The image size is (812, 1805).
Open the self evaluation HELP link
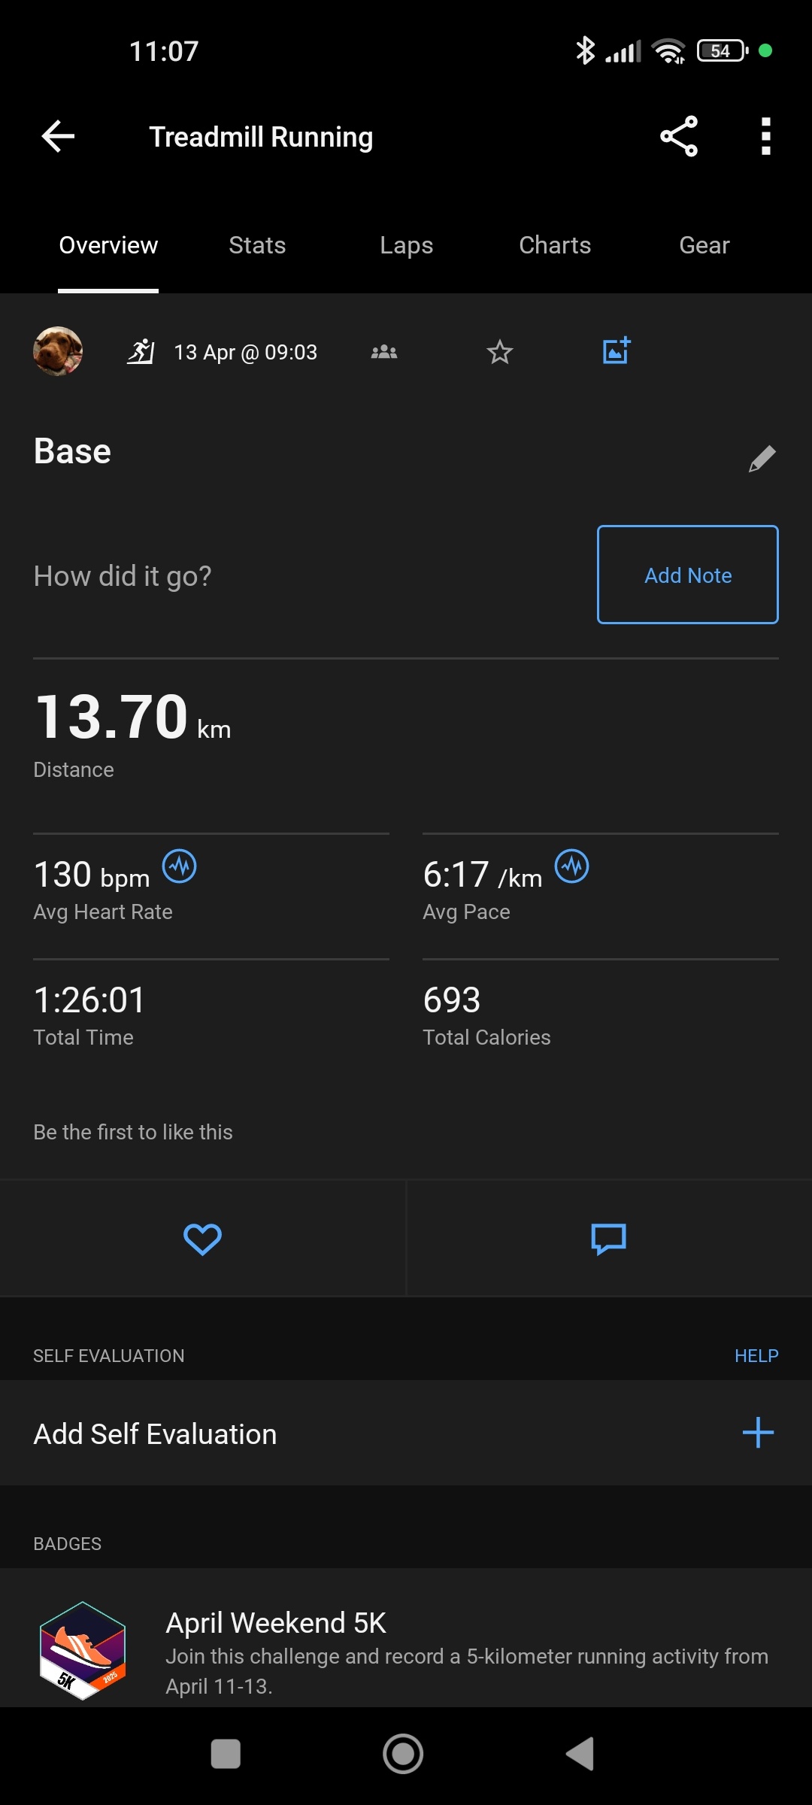[x=756, y=1355]
